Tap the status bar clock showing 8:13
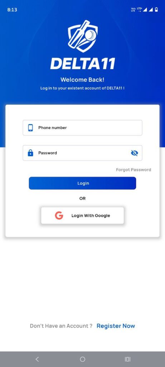The height and width of the screenshot is (367, 165). tap(12, 10)
